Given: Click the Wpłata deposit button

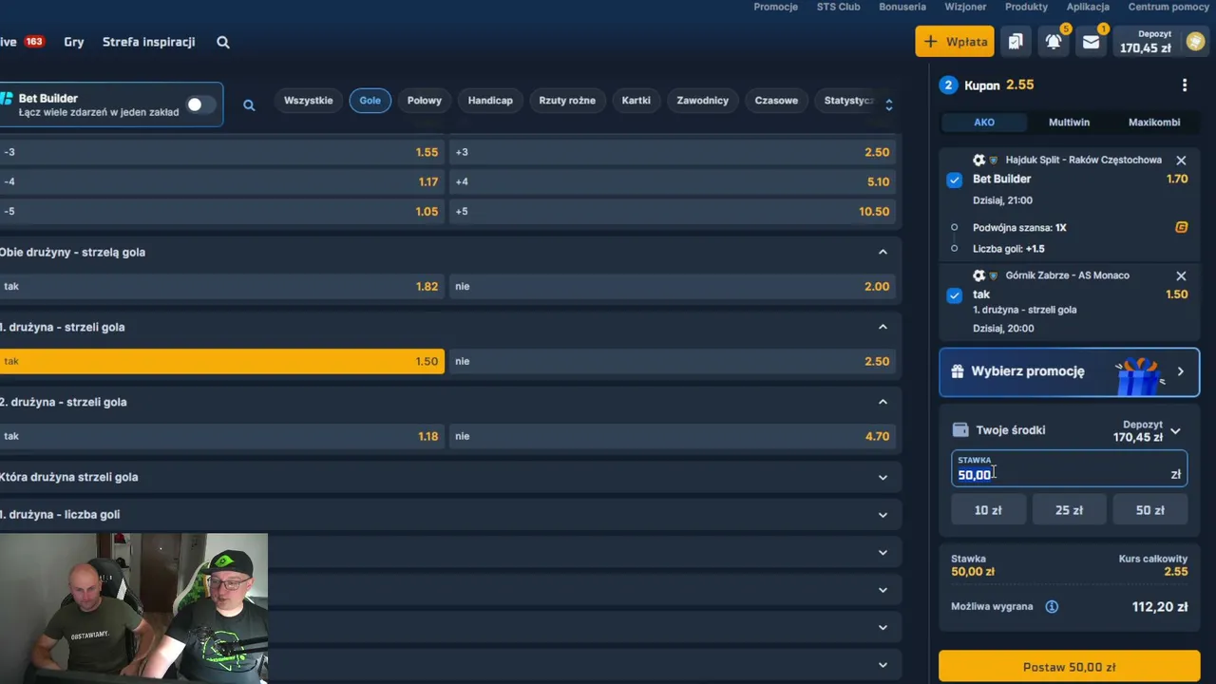Looking at the screenshot, I should point(955,41).
